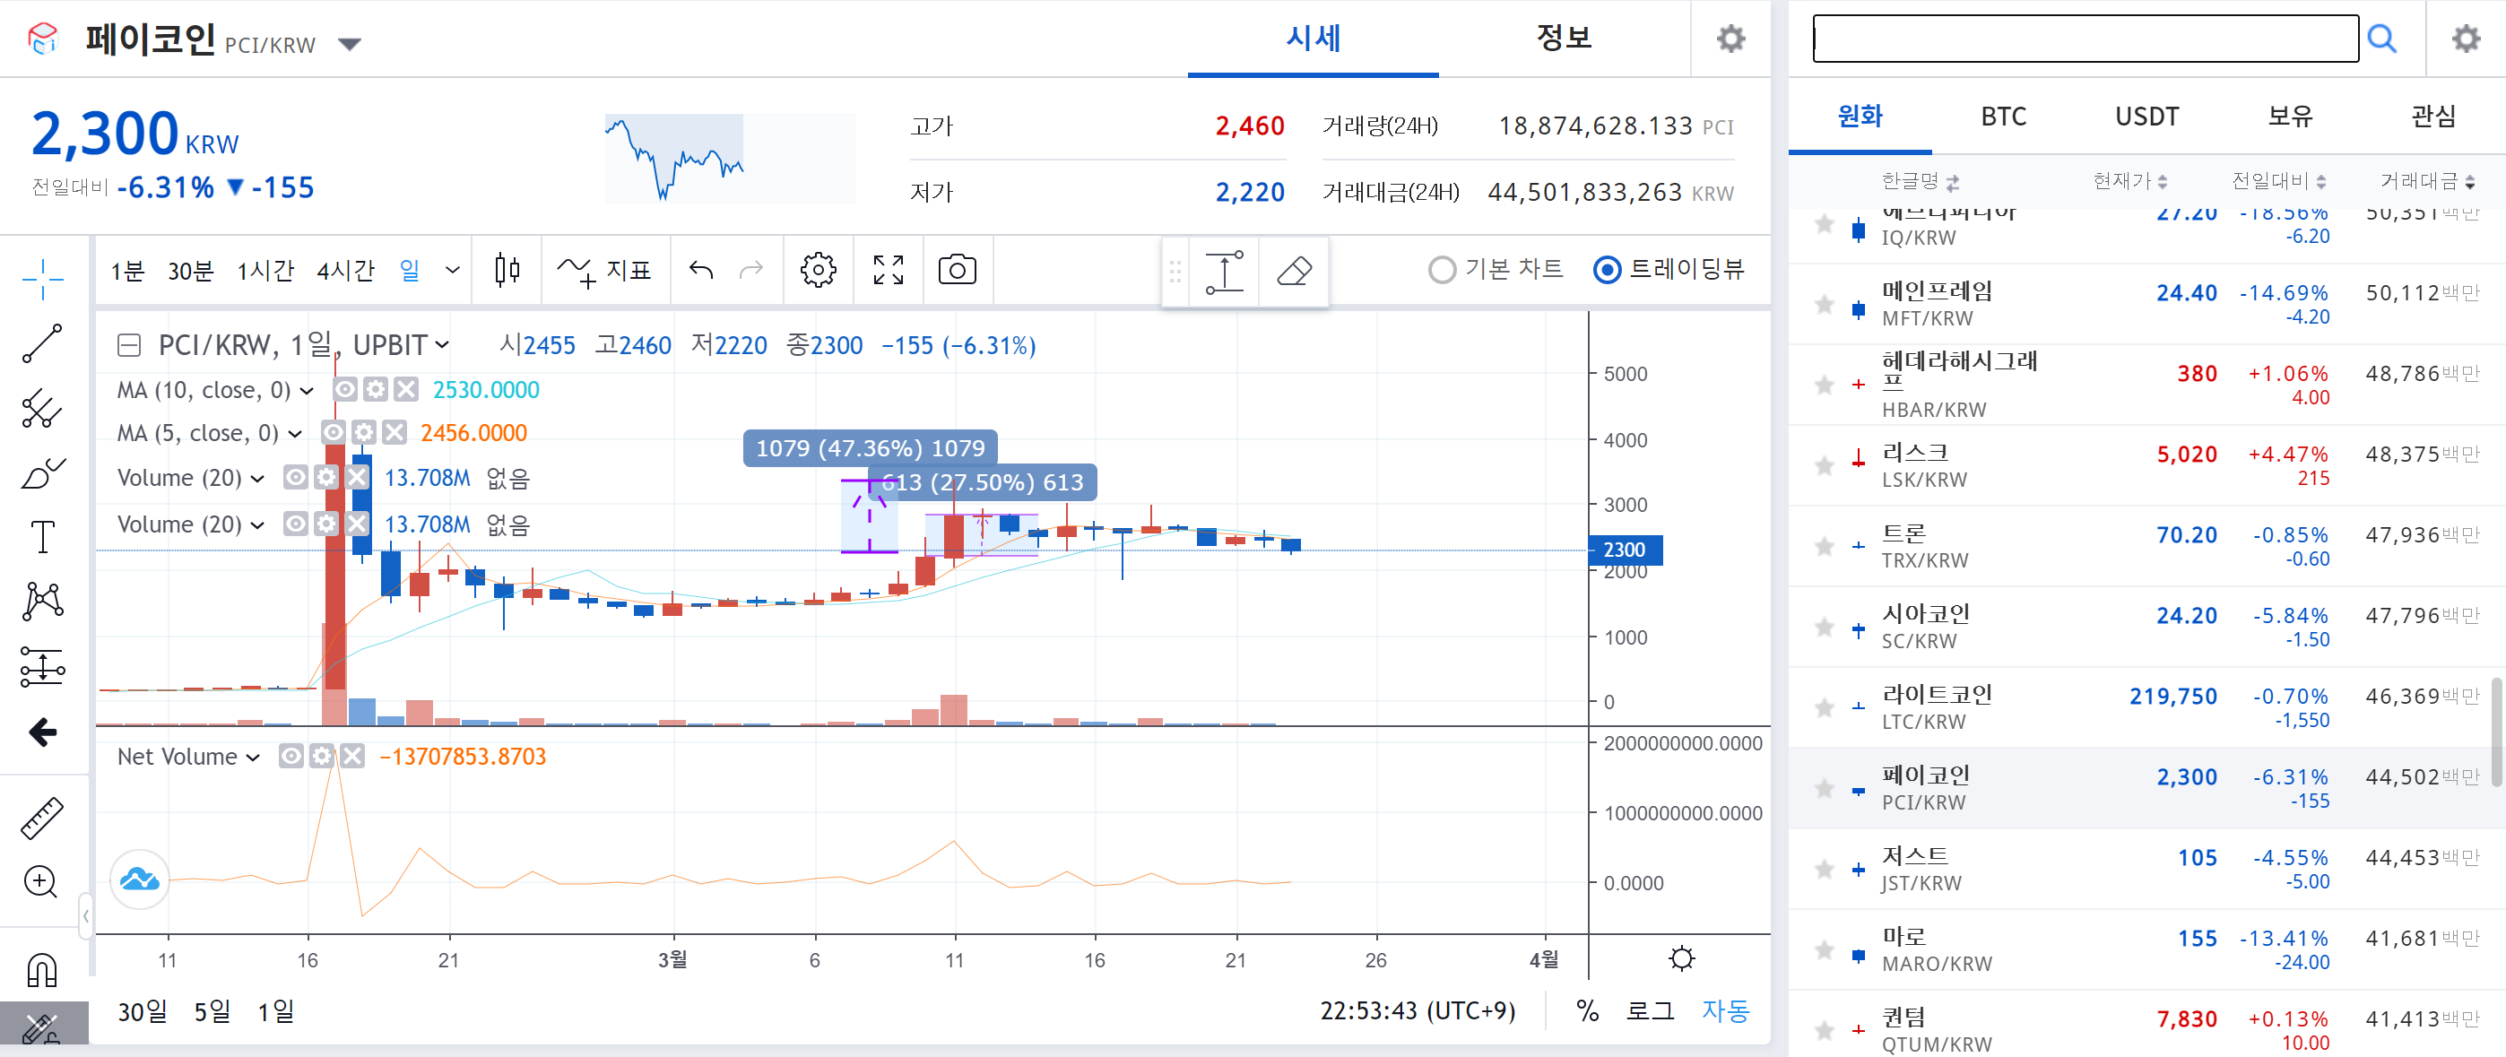
Task: Select the 기본 차트 radio button
Action: (x=1442, y=269)
